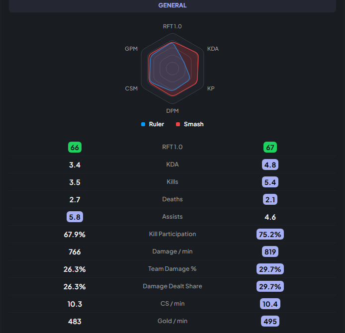Select Smash's 2.1 Deaths badge
Image resolution: width=345 pixels, height=333 pixels.
tap(270, 199)
